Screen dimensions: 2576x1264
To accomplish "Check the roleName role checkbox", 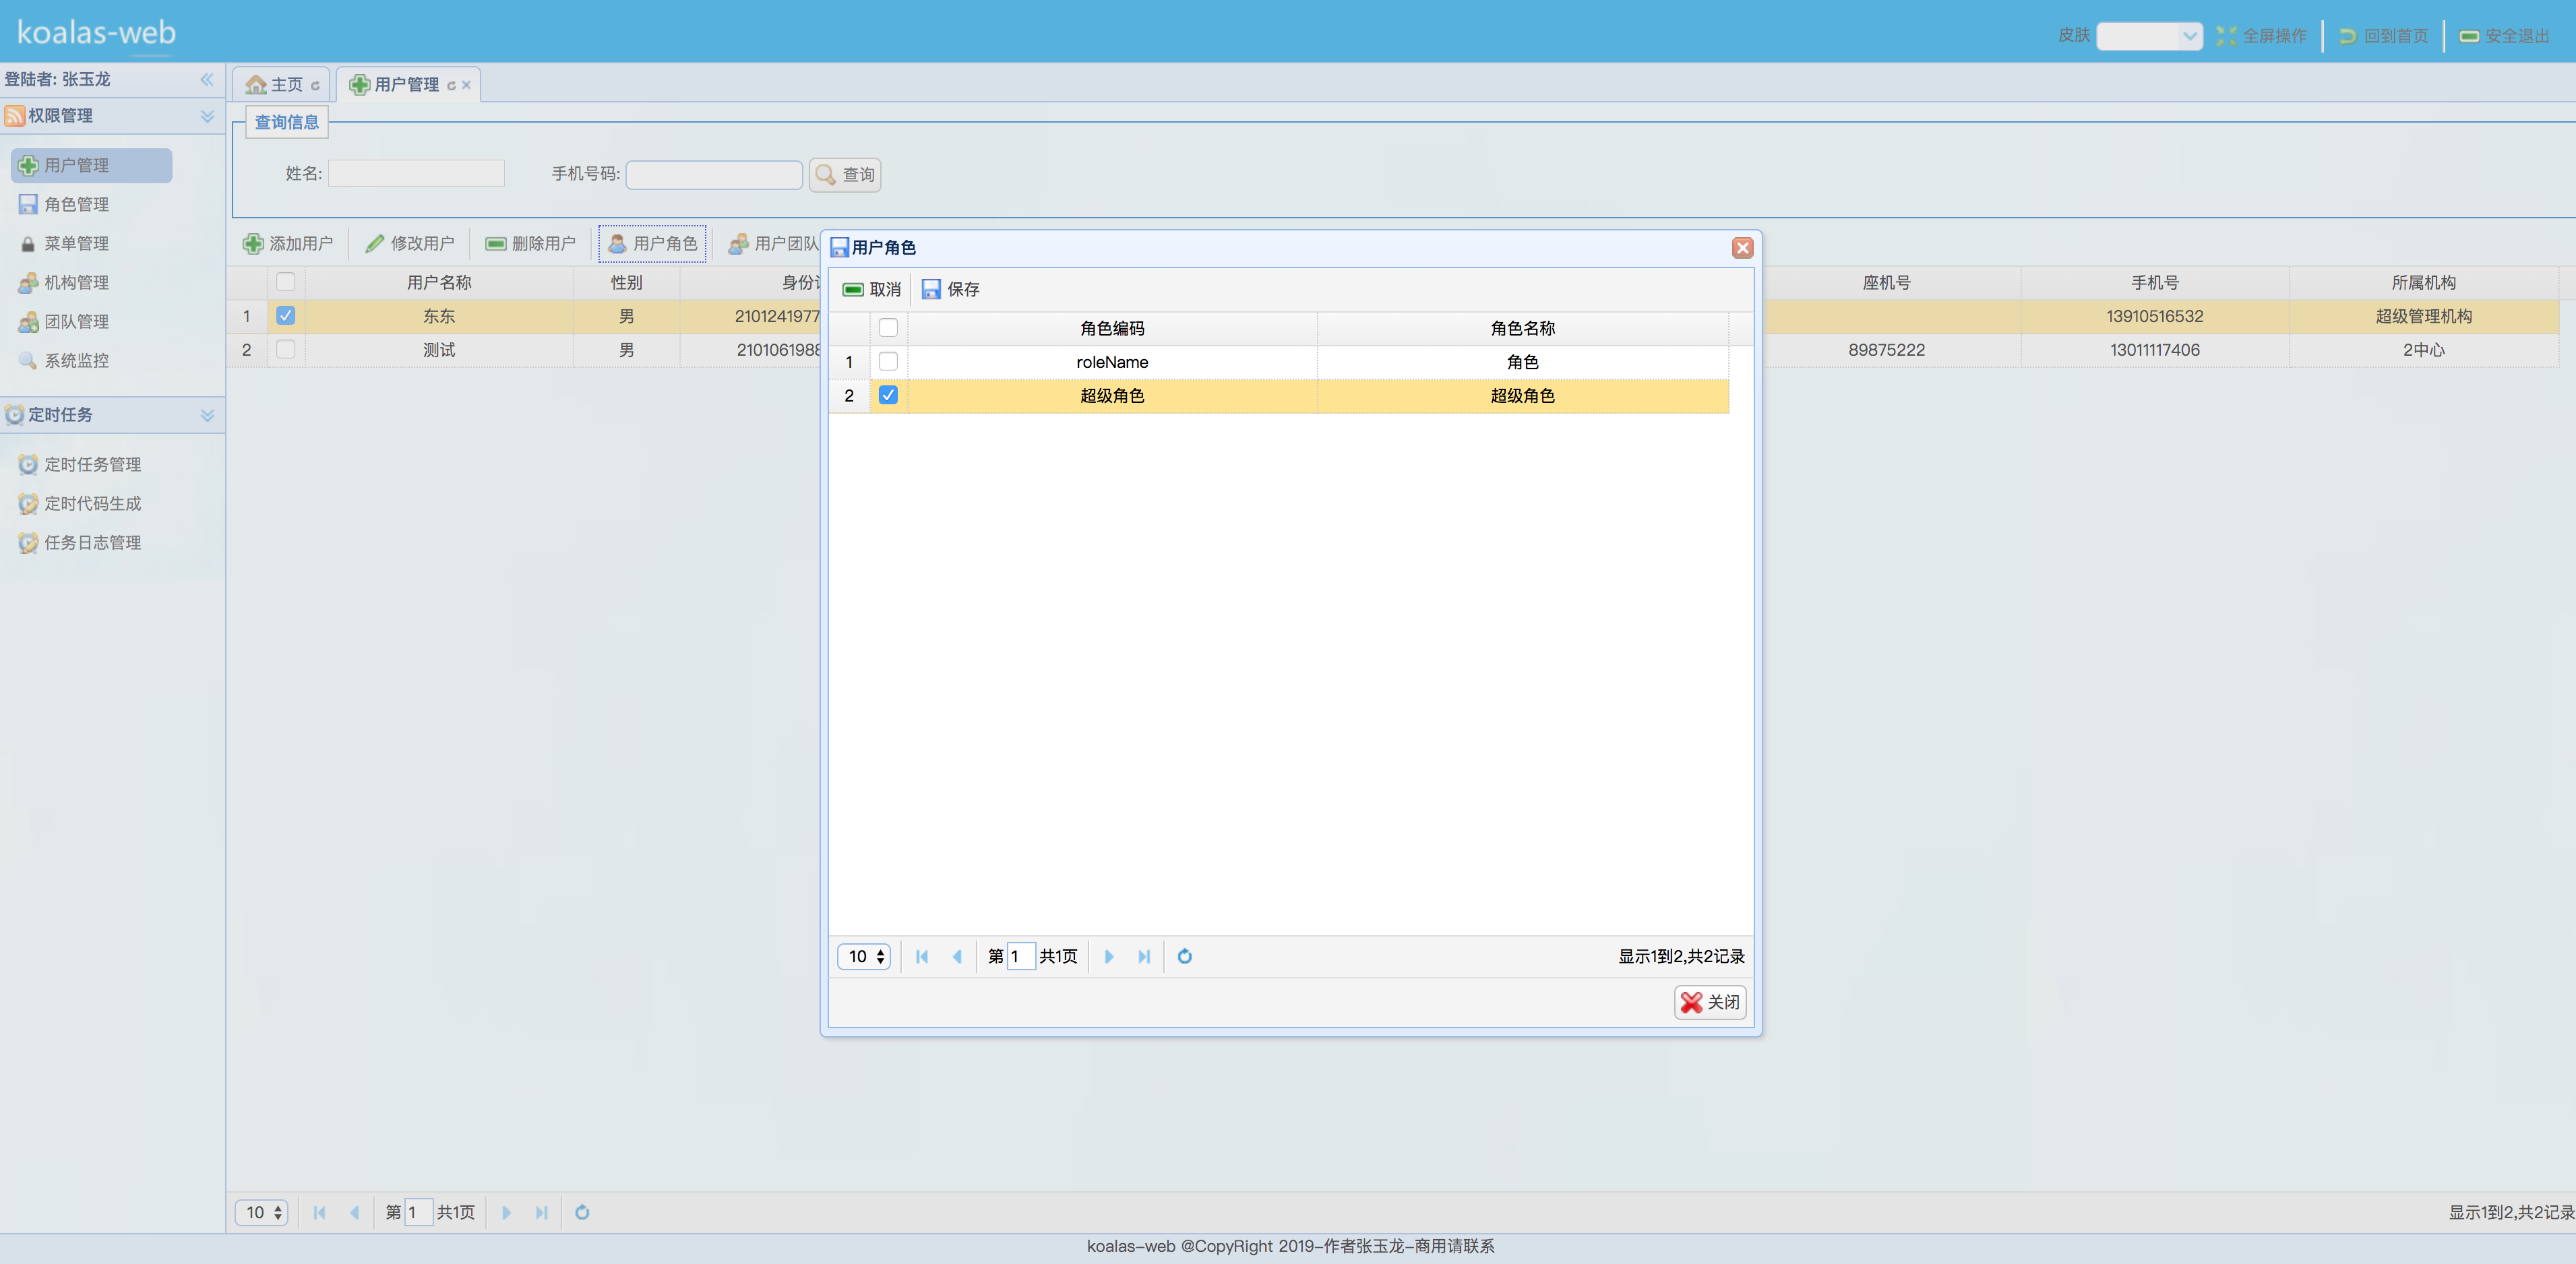I will tap(887, 362).
